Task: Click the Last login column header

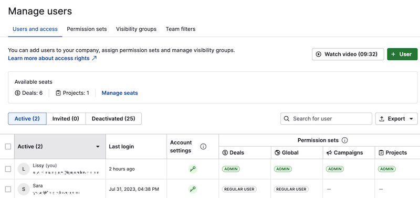Action: coord(121,147)
